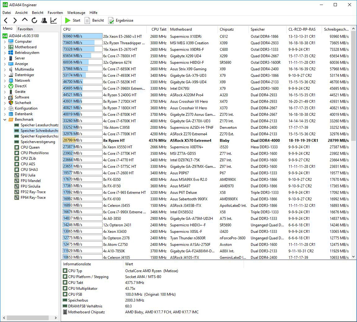
Task: Start the benchmark with the Start button
Action: (73, 20)
